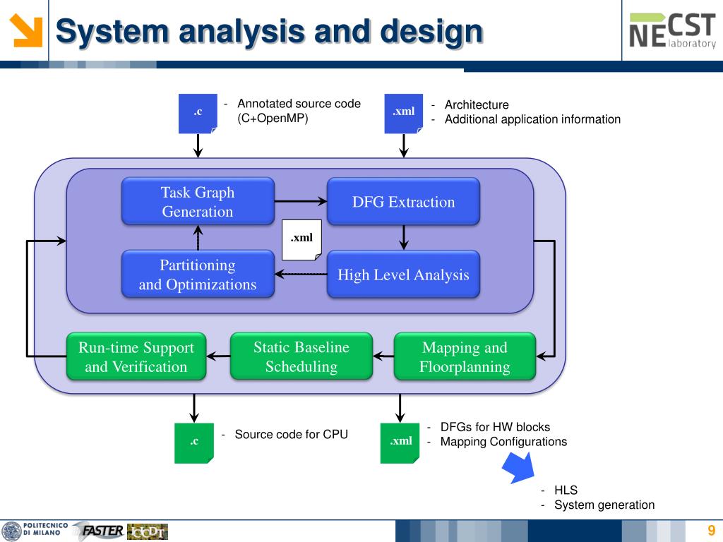The image size is (723, 542).
Task: Click the slide number 9
Action: (712, 530)
